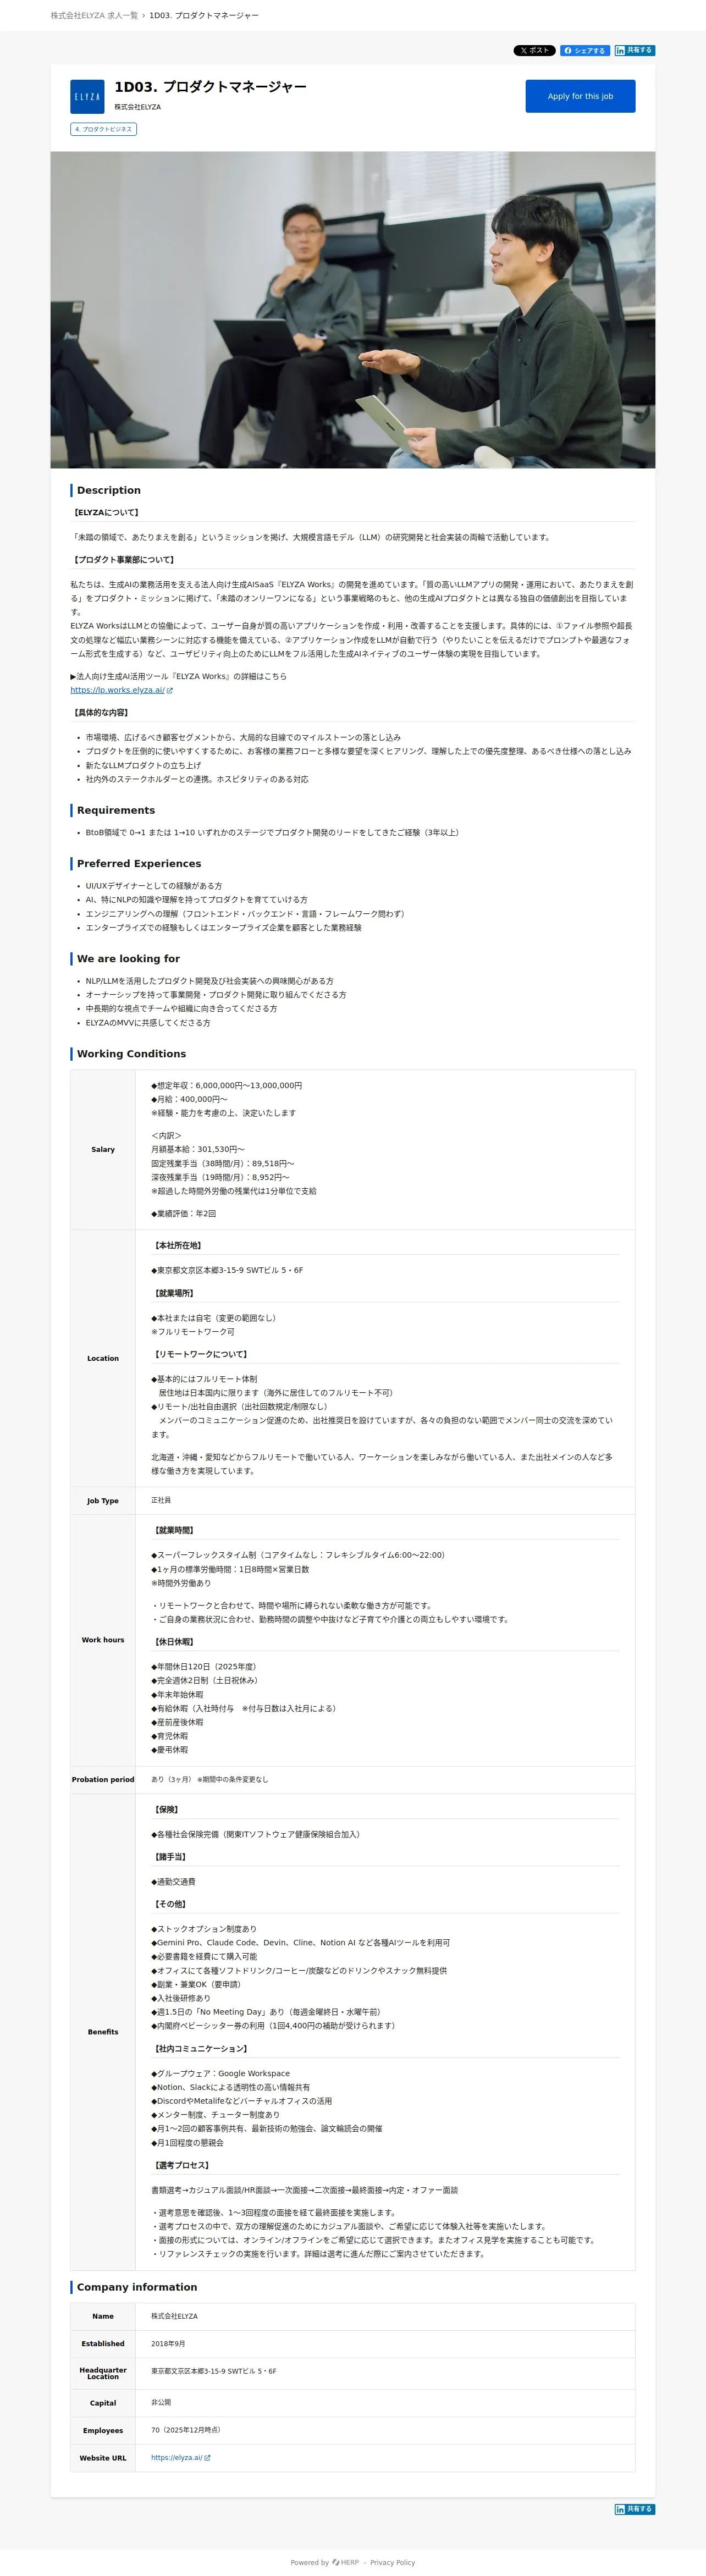Share on Facebook with the シェアする button
Screen dimensions: 706x2576
584,50
